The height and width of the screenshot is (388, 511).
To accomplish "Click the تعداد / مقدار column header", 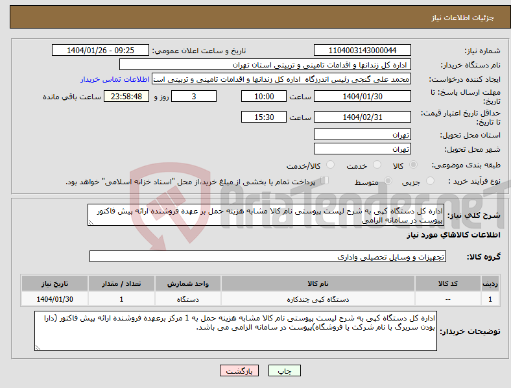I will tap(121, 284).
